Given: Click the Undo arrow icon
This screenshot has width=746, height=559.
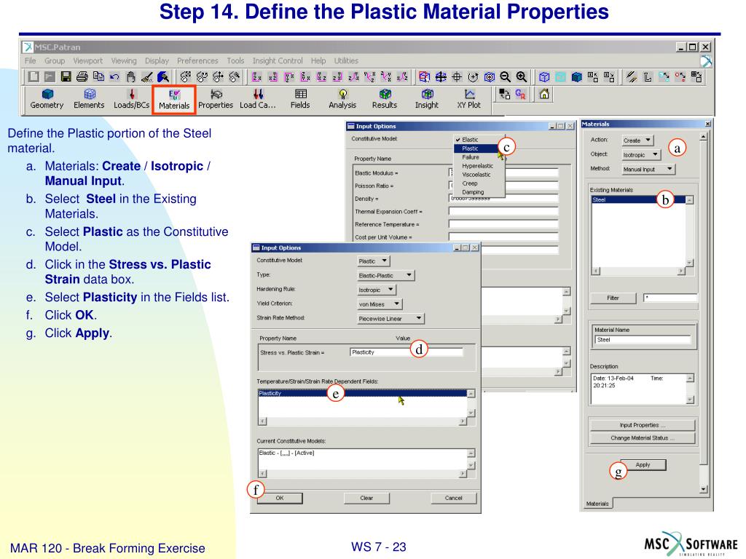Looking at the screenshot, I should pos(114,76).
